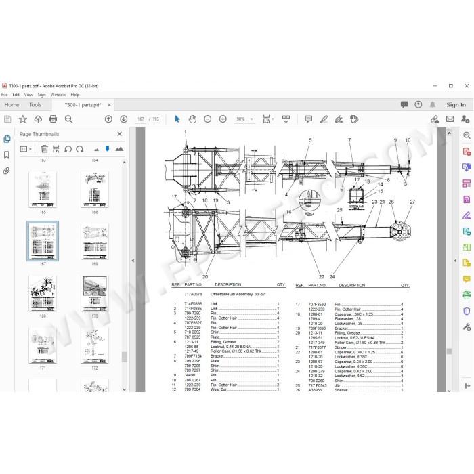Screen dimensions: 474x474
Task: Open the find text magnifier
Action: click(x=68, y=119)
